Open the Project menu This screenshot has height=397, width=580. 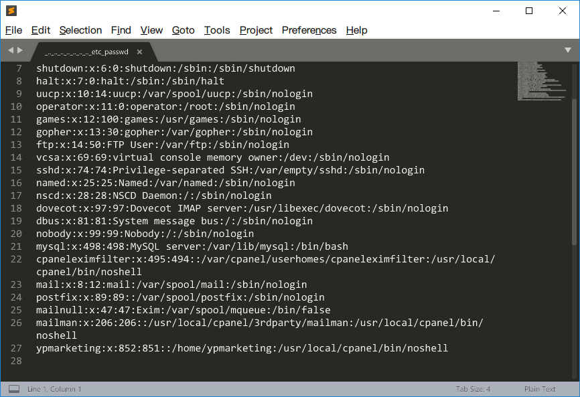(x=256, y=30)
